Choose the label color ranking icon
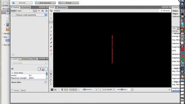185x104 pixels. click(42, 11)
